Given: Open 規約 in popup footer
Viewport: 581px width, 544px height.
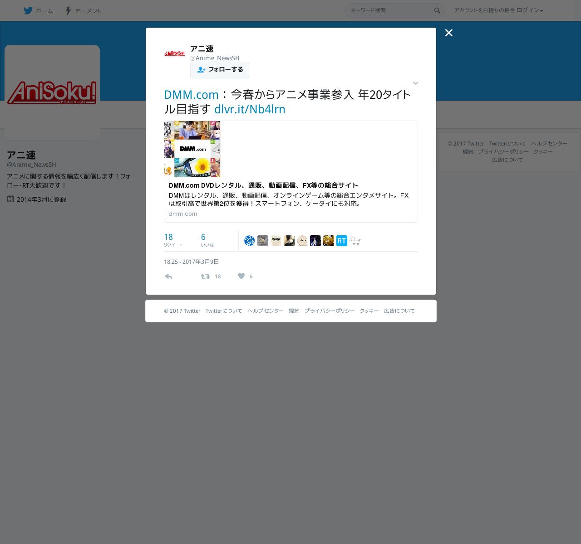Looking at the screenshot, I should click(294, 311).
